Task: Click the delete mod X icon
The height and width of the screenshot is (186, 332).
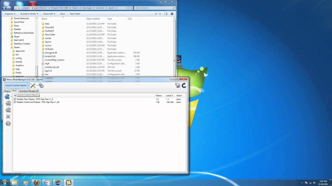Action: point(8,117)
